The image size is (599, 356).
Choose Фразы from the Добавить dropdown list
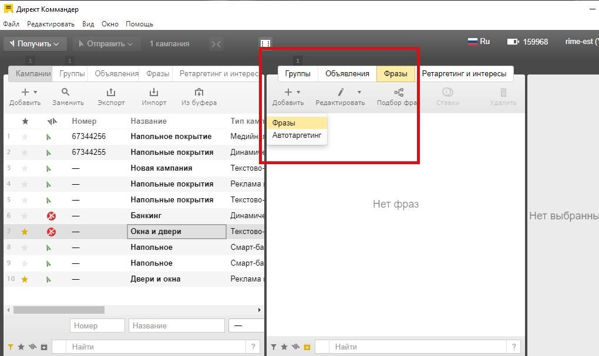click(x=297, y=123)
